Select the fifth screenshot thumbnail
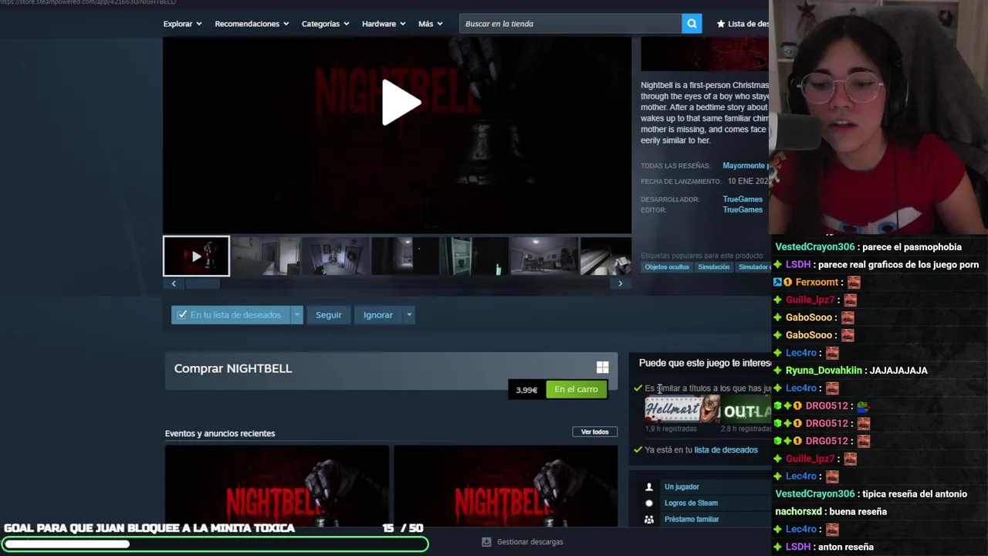The image size is (988, 556). [x=474, y=256]
